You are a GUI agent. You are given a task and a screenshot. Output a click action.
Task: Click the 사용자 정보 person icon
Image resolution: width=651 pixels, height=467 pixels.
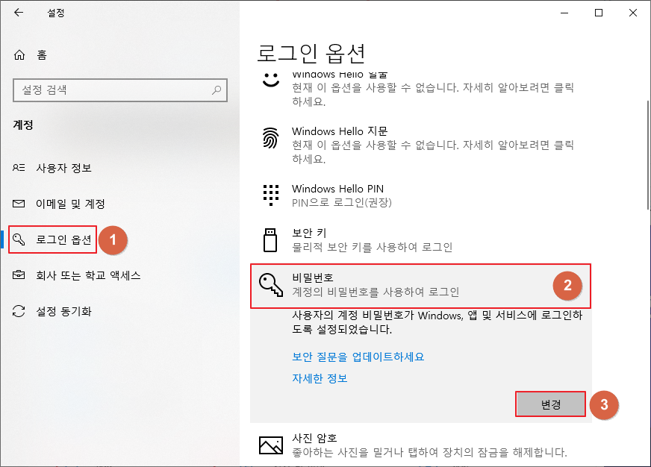tap(19, 168)
